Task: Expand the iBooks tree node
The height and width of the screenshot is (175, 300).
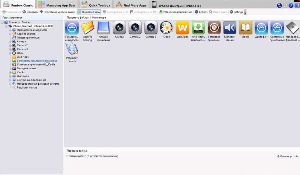Action: pyautogui.click(x=10, y=72)
